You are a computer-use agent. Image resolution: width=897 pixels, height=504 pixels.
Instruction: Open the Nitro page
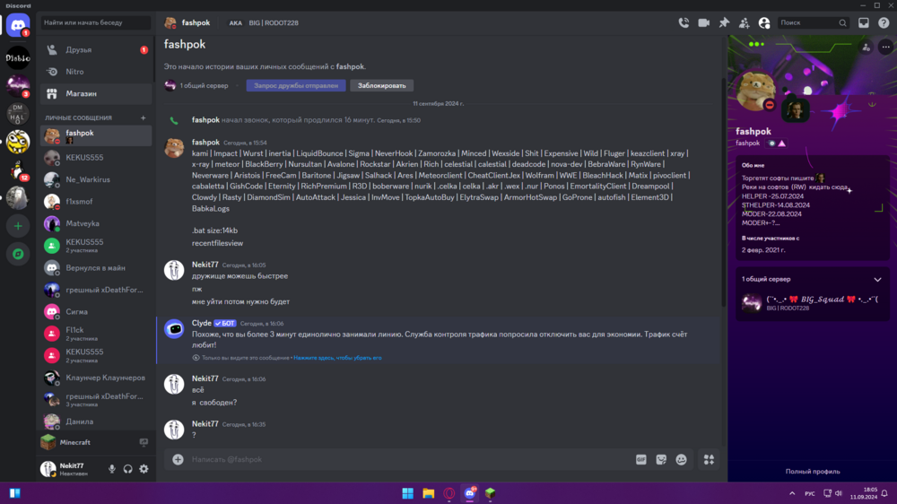coord(96,72)
